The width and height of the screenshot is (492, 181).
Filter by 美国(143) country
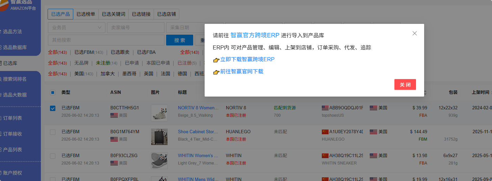coord(84,74)
